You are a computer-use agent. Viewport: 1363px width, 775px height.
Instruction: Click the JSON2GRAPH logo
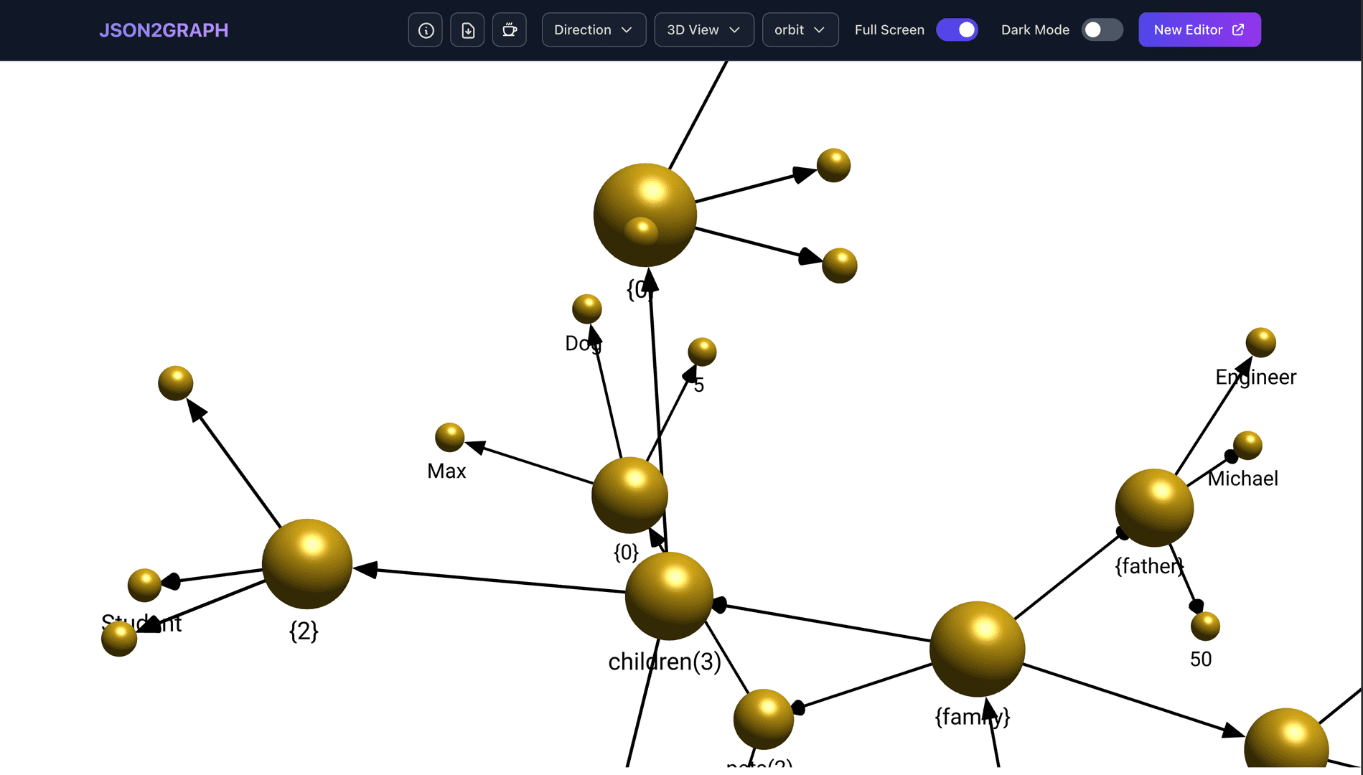[164, 29]
